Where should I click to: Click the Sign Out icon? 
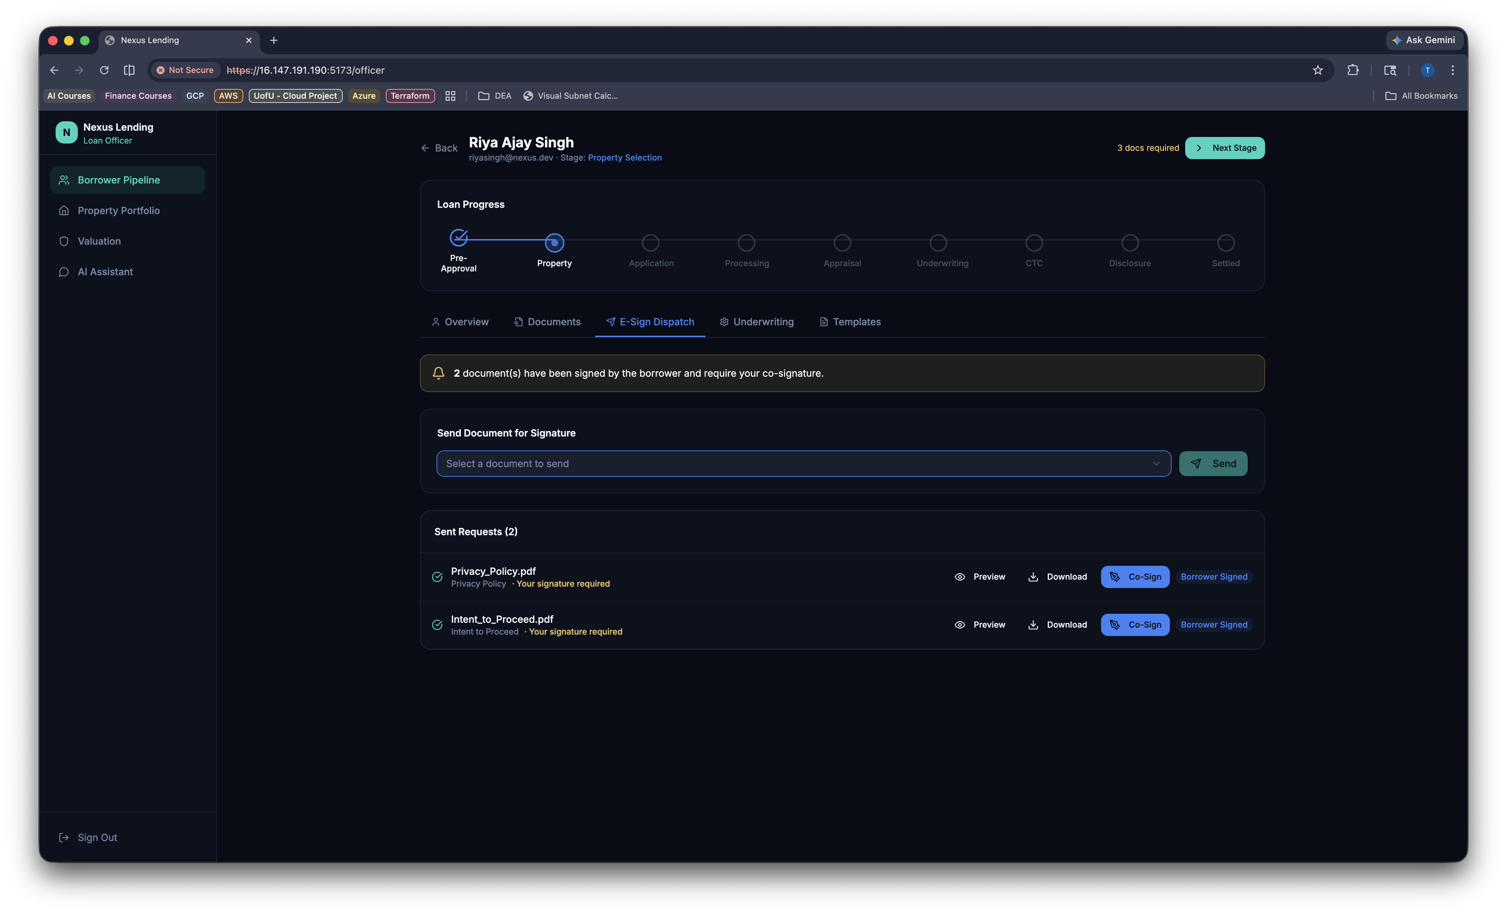pos(64,838)
